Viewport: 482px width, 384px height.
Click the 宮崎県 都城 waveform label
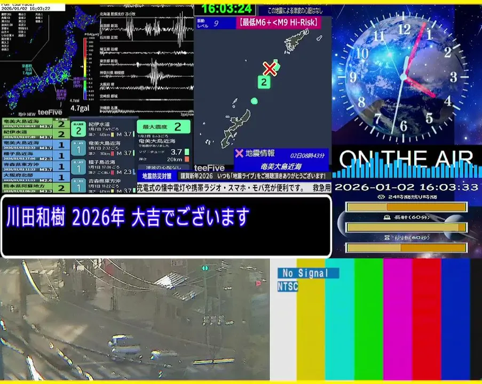[109, 96]
